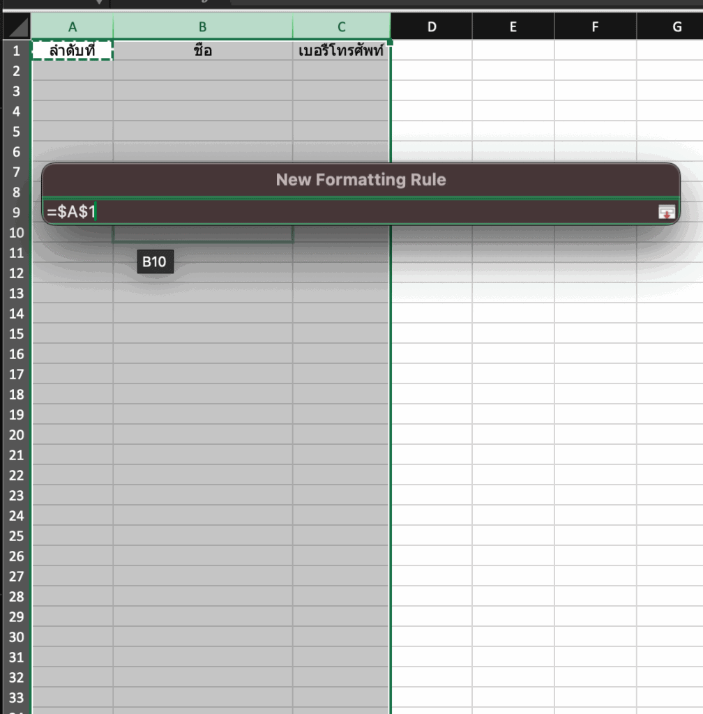Screen dimensions: 703x714
Task: Select column header F
Action: coord(595,26)
